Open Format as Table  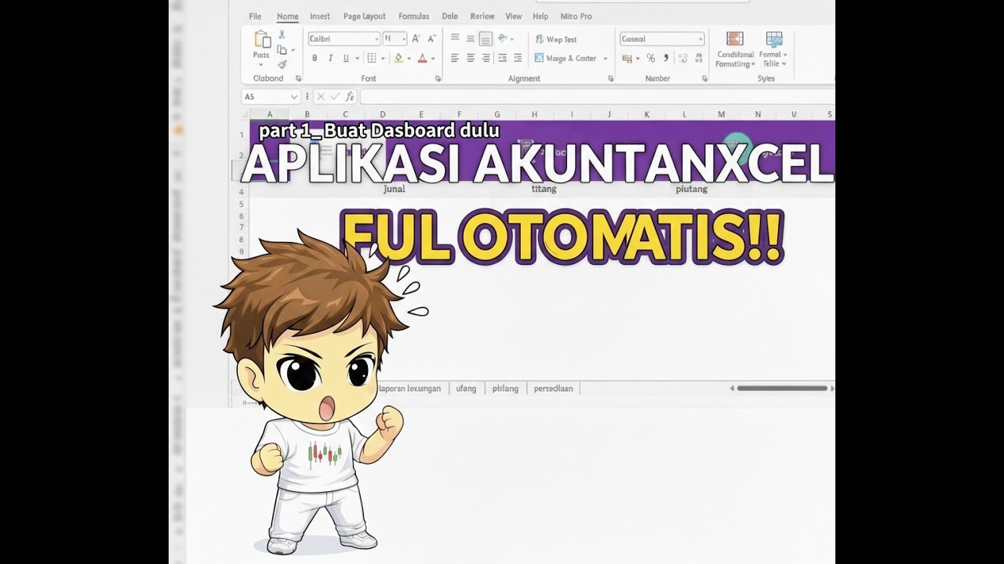(x=773, y=49)
